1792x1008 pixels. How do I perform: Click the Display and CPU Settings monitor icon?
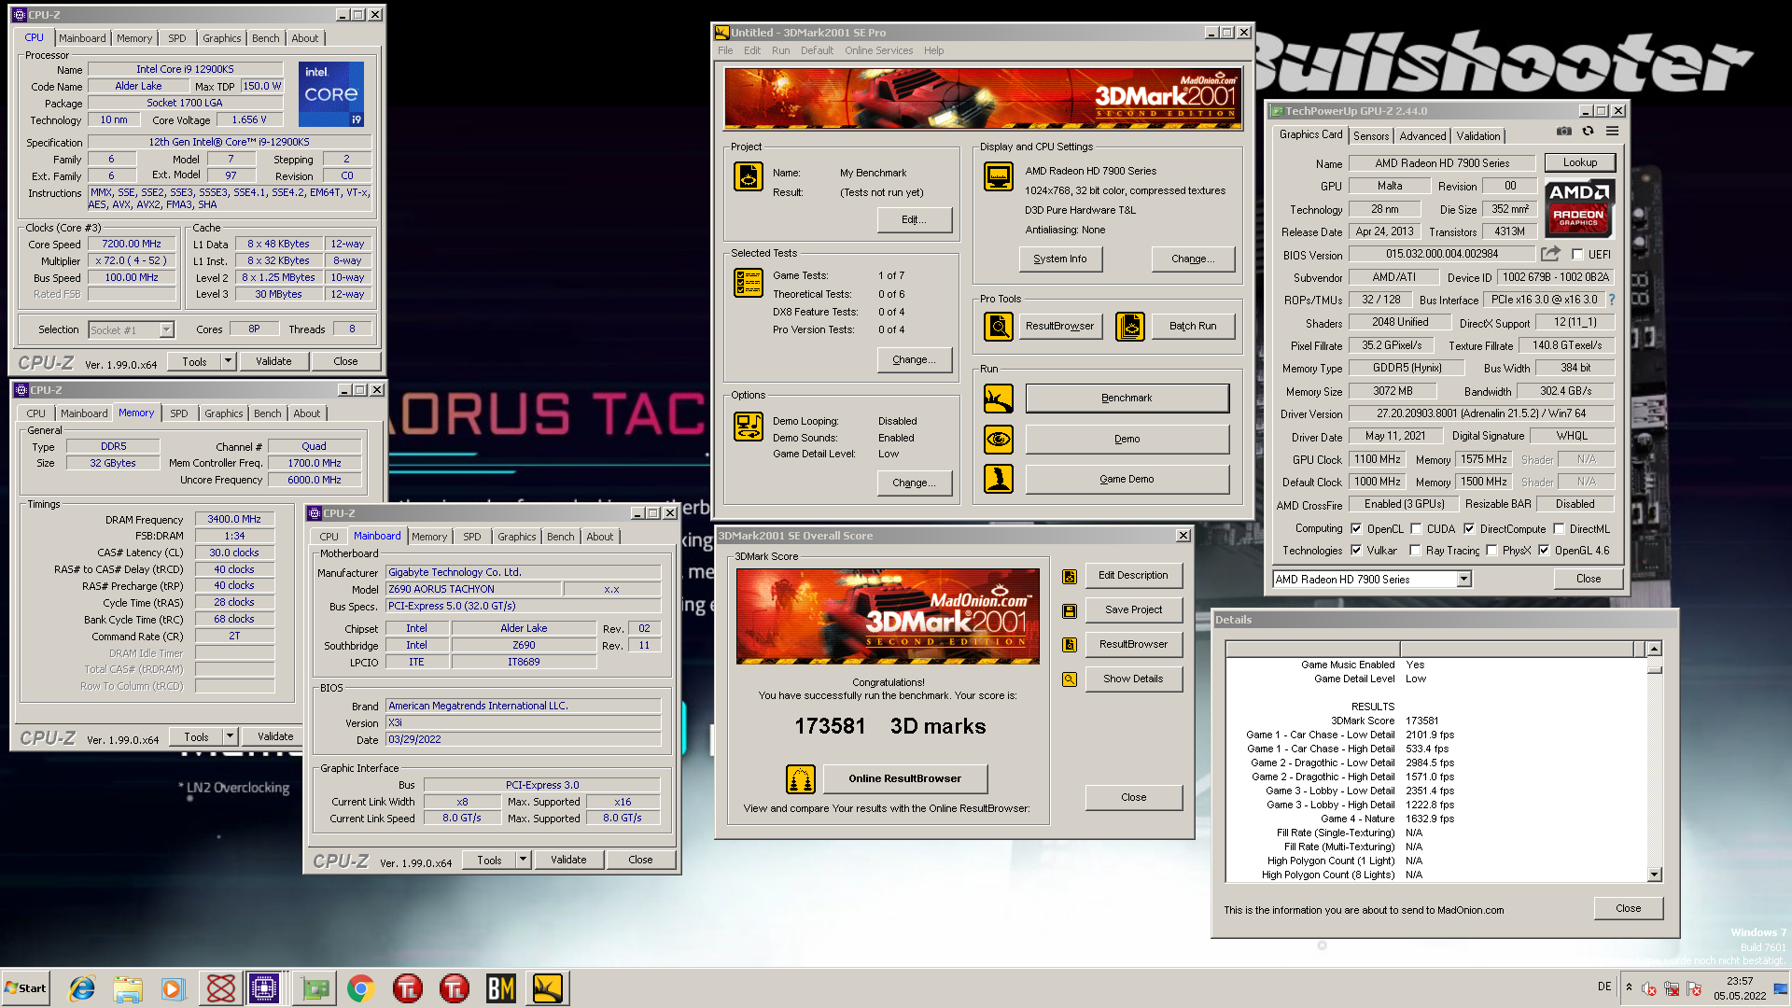pos(999,175)
